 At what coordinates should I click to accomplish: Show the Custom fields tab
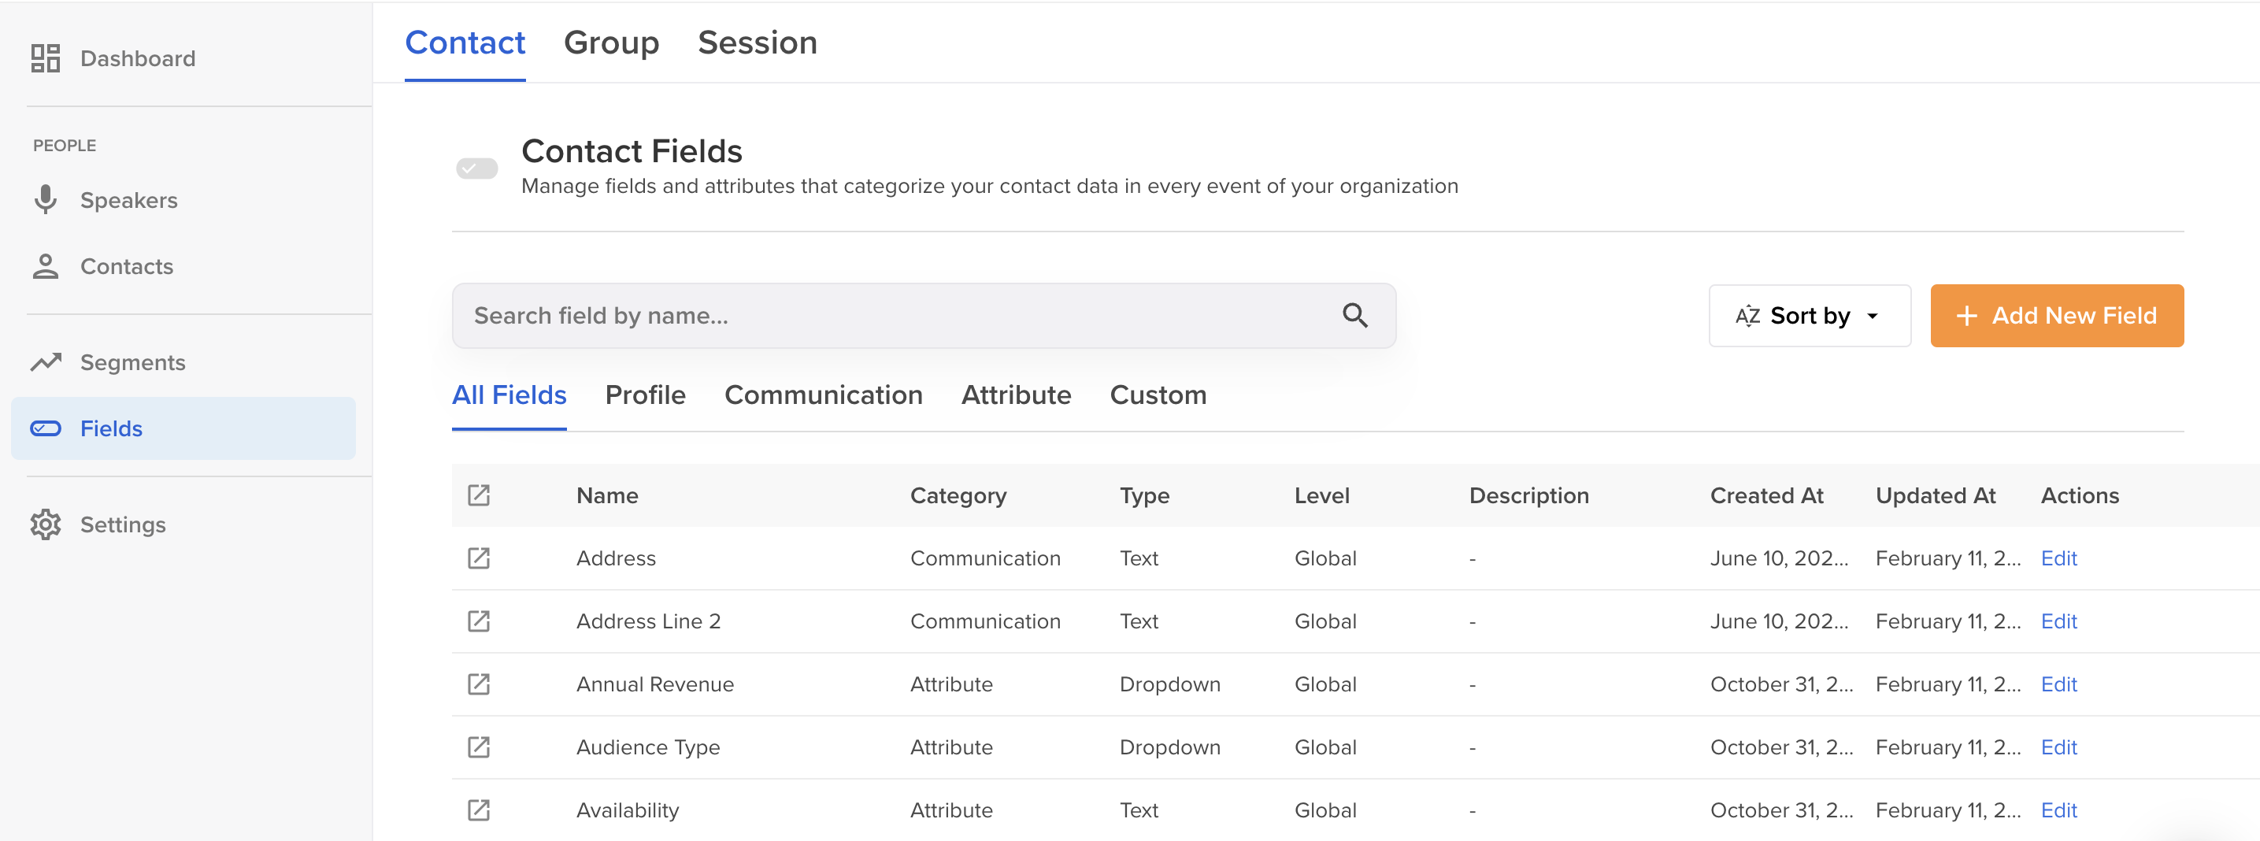tap(1158, 395)
